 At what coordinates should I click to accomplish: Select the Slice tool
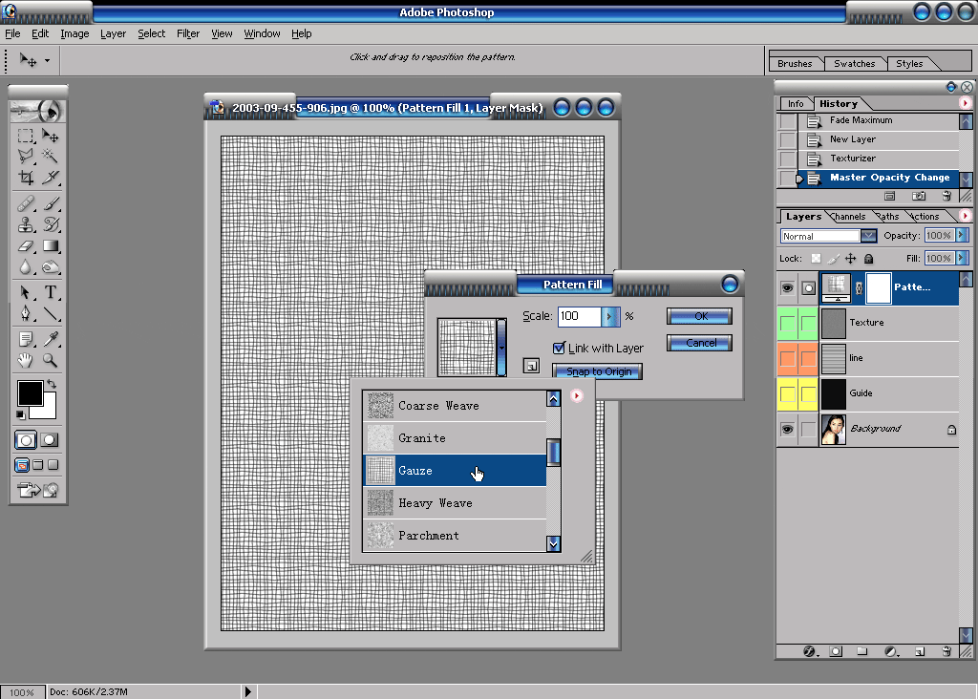coord(50,178)
